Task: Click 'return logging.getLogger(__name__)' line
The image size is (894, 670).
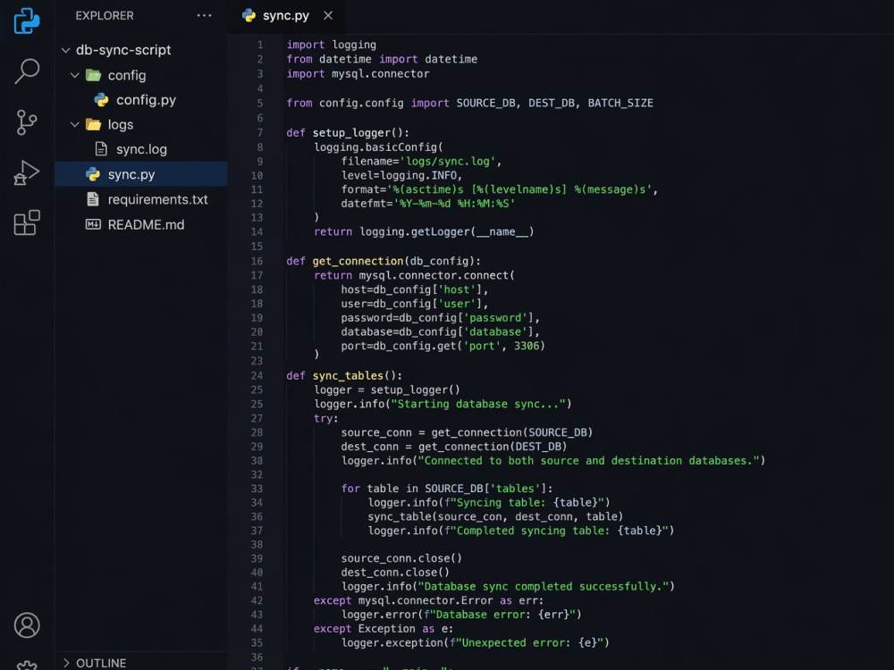Action: (424, 232)
